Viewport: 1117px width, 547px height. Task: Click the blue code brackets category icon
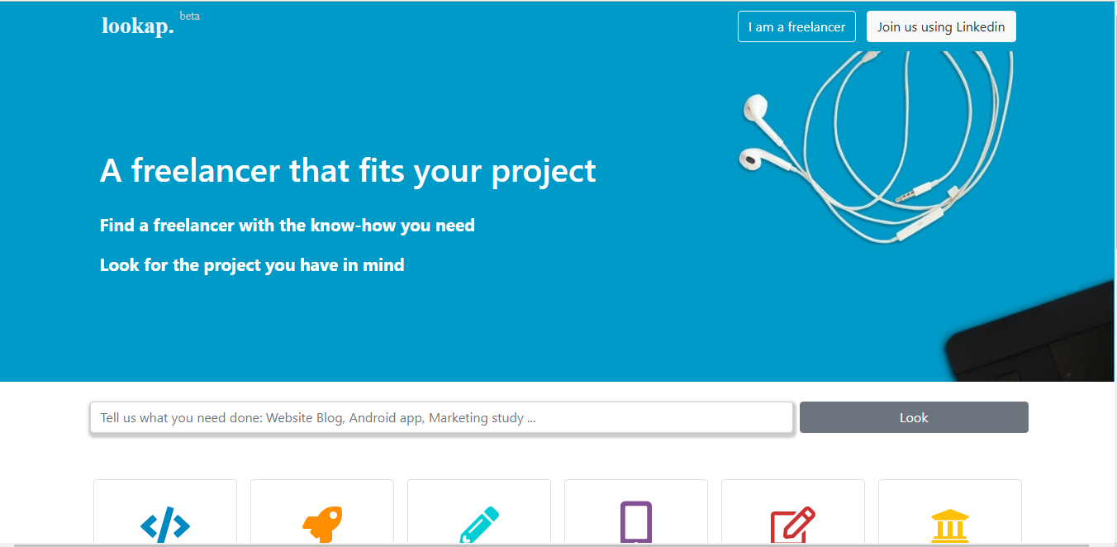[165, 525]
